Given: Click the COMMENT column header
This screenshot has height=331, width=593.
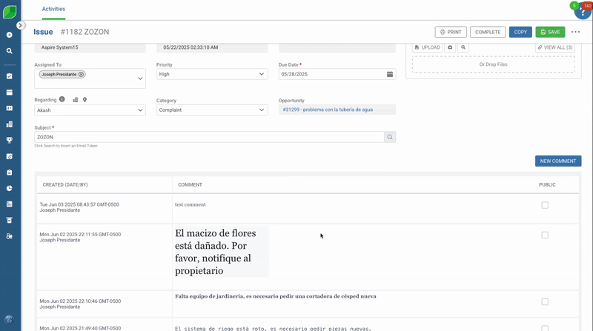Looking at the screenshot, I should [x=191, y=185].
